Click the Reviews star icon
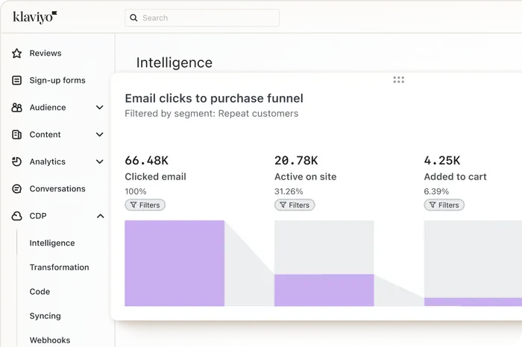Image resolution: width=522 pixels, height=347 pixels. coord(17,54)
